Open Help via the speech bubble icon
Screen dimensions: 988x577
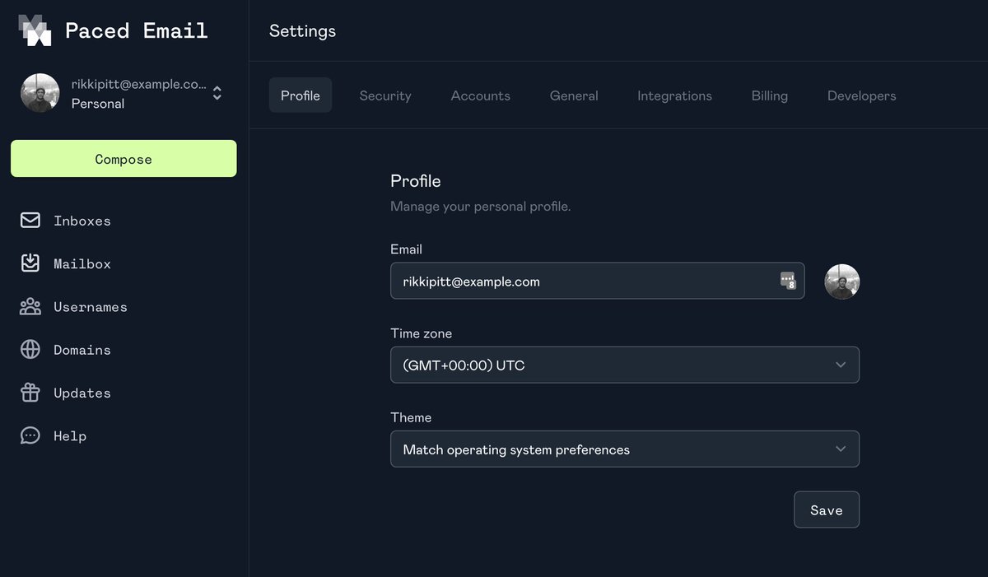[30, 435]
